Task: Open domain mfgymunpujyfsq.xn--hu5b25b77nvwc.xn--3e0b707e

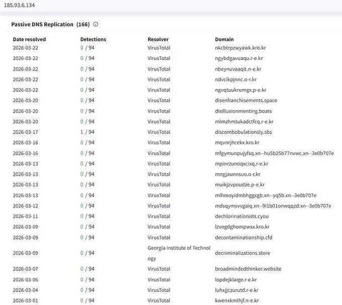Action: pos(275,154)
